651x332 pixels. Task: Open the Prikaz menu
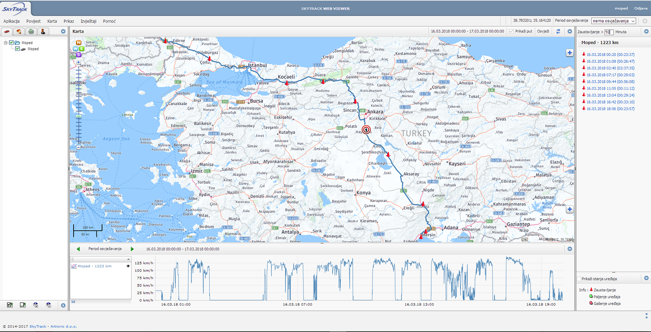click(69, 21)
